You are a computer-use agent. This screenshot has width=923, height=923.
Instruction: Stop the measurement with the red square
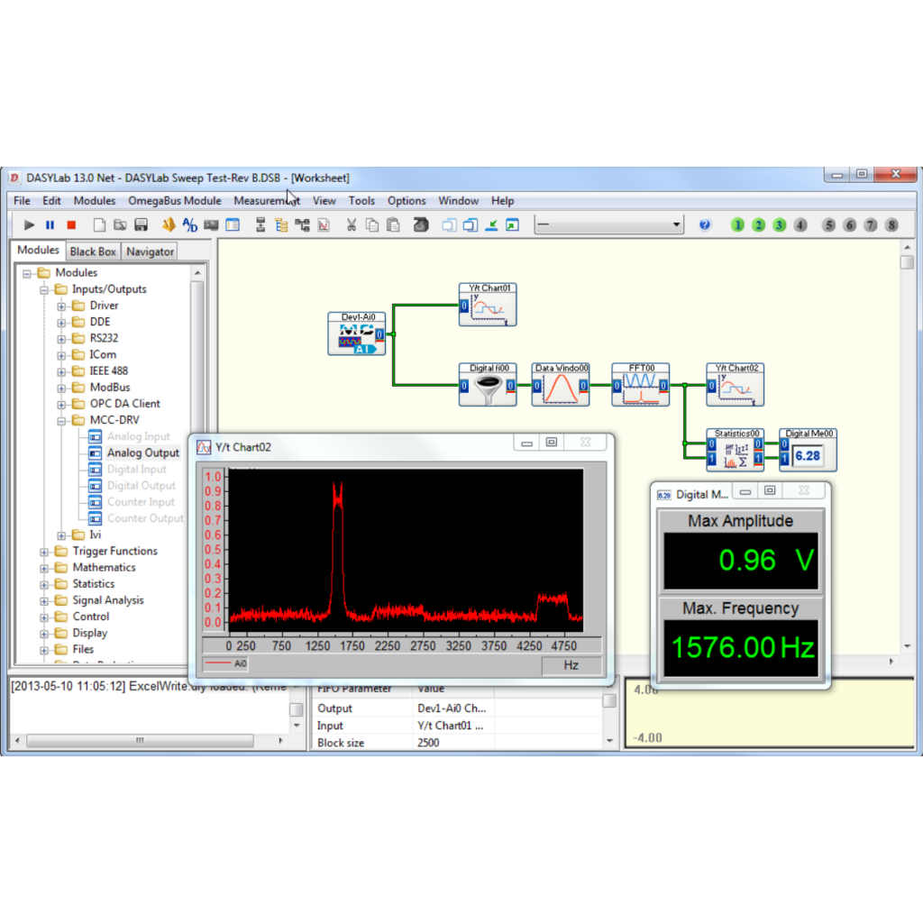point(71,225)
